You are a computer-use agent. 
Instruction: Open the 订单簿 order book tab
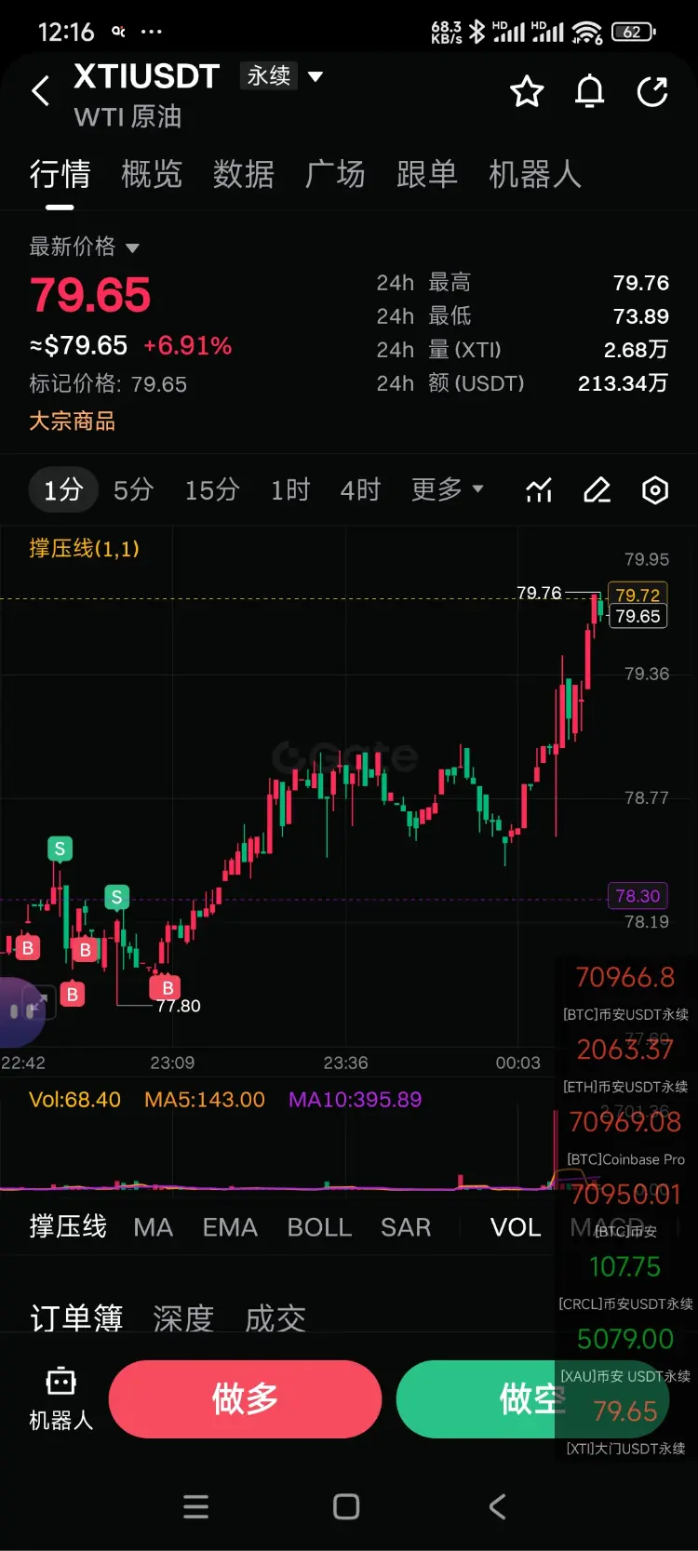pos(76,1317)
